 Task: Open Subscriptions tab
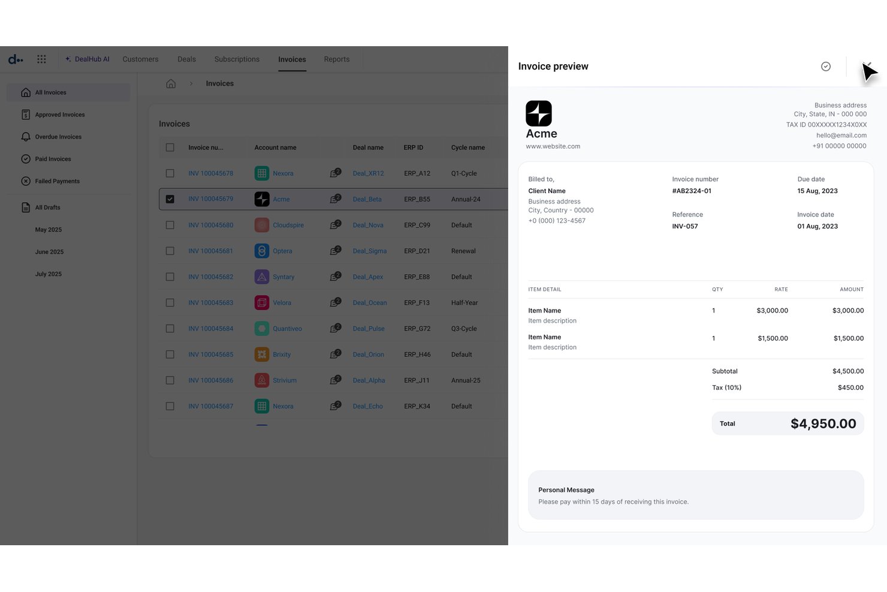point(237,59)
